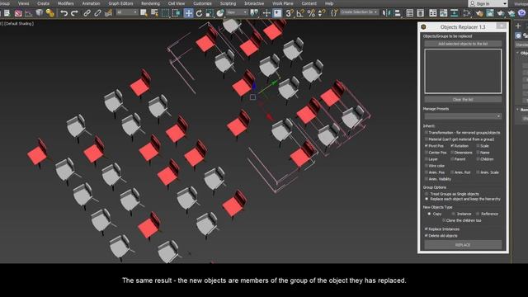Toggle the Percent Snap icon
The image size is (528, 297).
311,13
